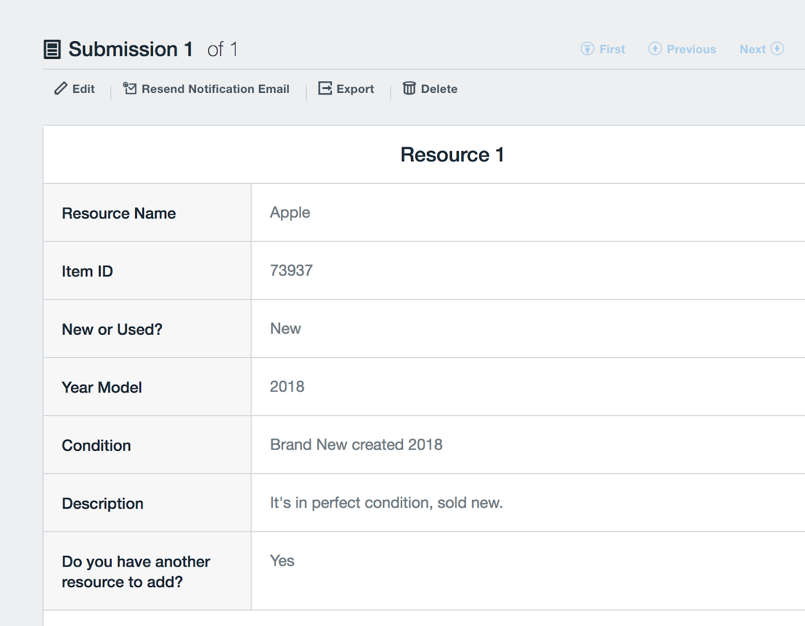This screenshot has width=805, height=626.
Task: Click the pencil Edit icon
Action: tap(61, 88)
